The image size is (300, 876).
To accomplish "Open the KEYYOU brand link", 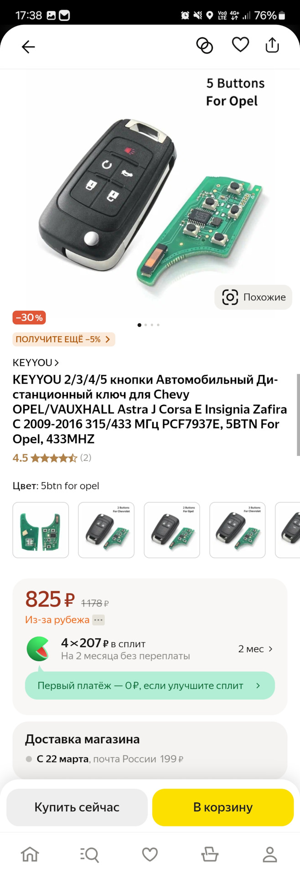I will coord(36,363).
